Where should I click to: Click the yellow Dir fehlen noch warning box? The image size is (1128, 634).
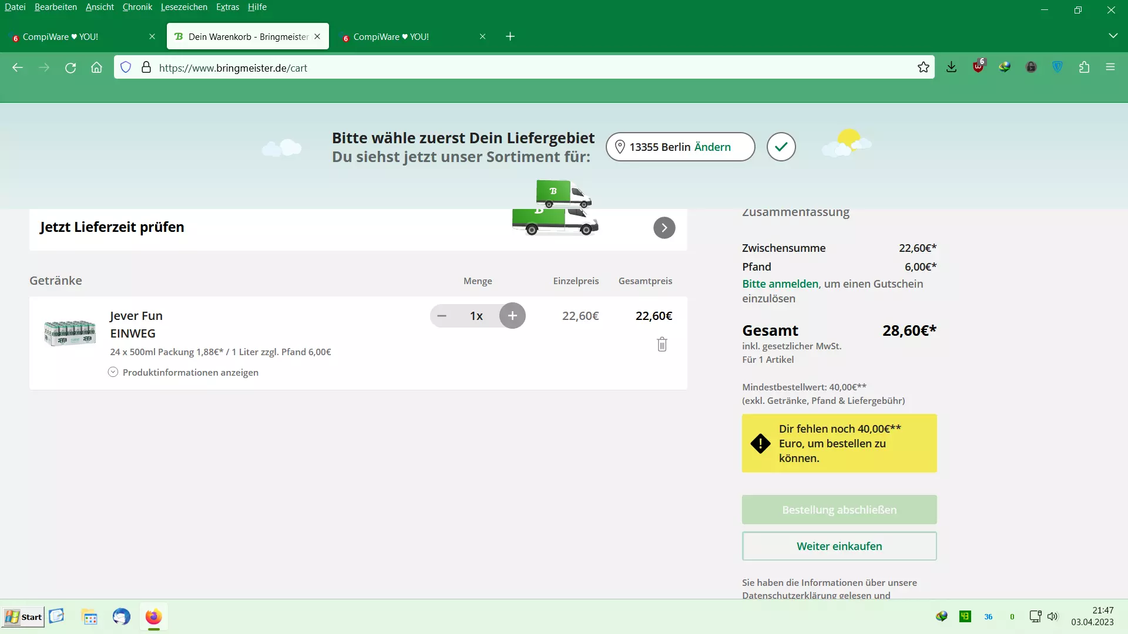point(840,443)
